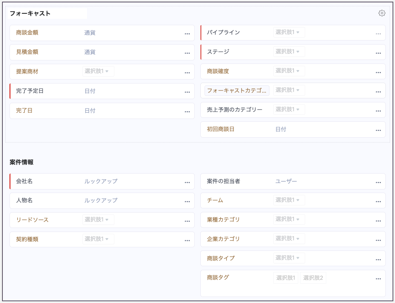The image size is (395, 303).
Task: Click the 案件情報 section heading
Action: pos(21,162)
